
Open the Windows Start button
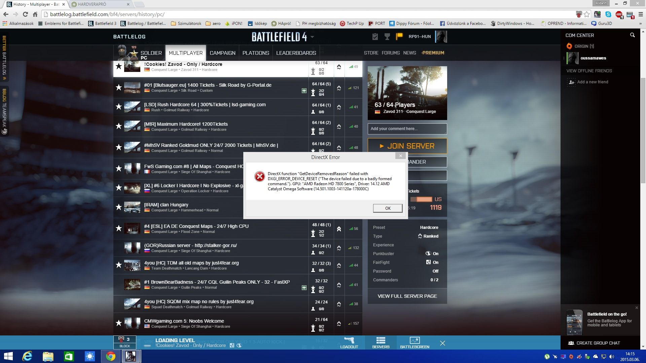click(x=8, y=356)
